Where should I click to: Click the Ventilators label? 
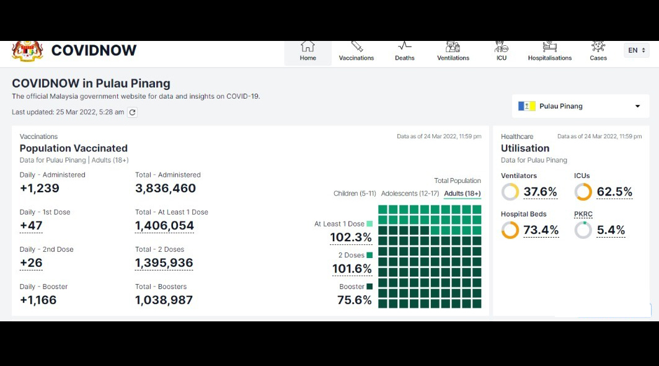(x=519, y=176)
